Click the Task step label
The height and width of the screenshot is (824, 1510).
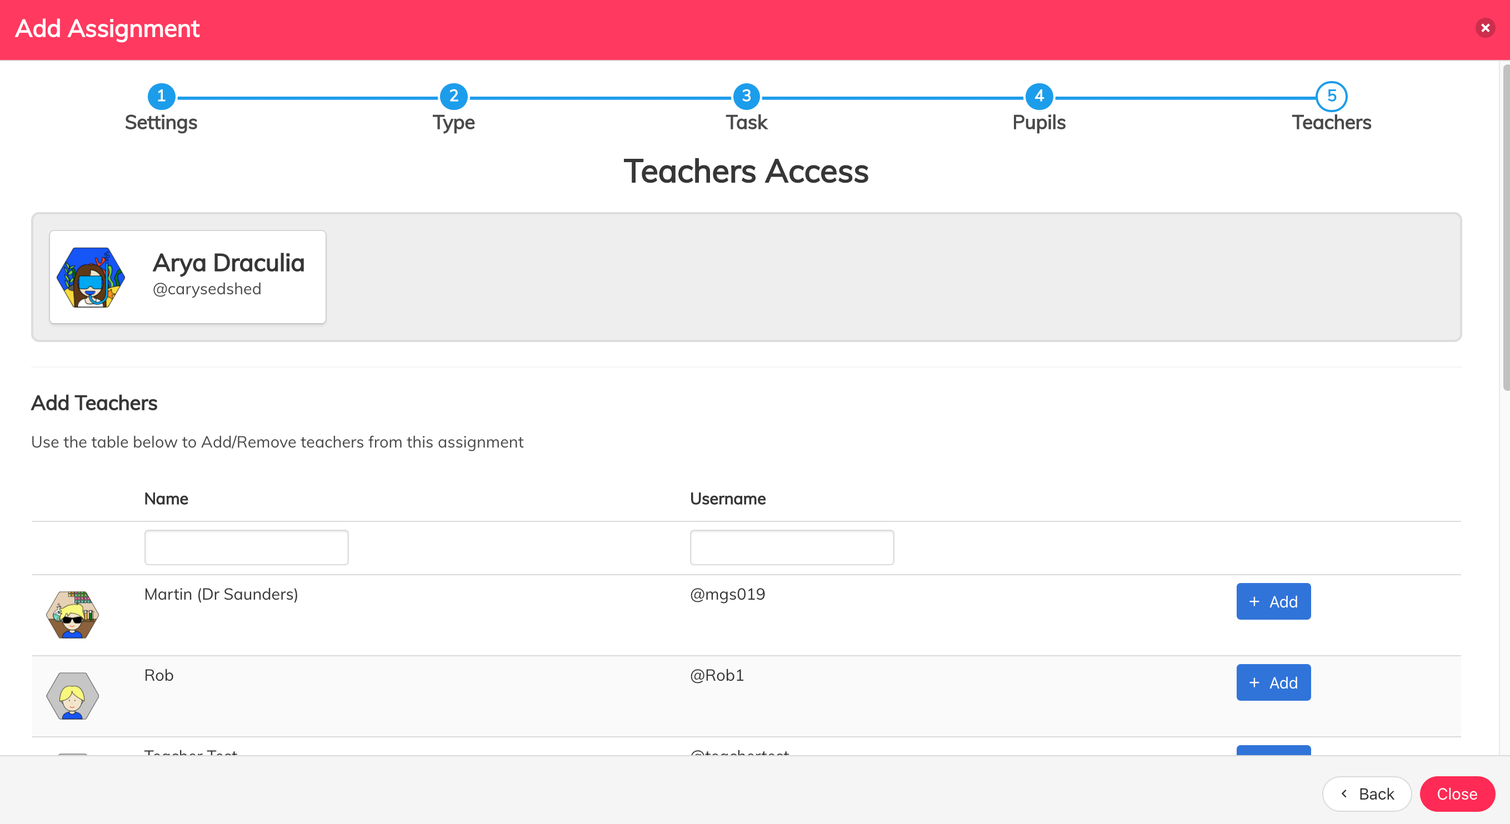746,123
